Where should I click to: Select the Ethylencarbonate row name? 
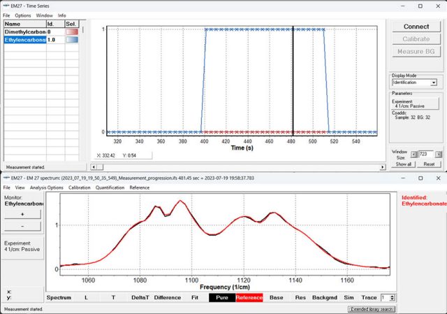(25, 40)
